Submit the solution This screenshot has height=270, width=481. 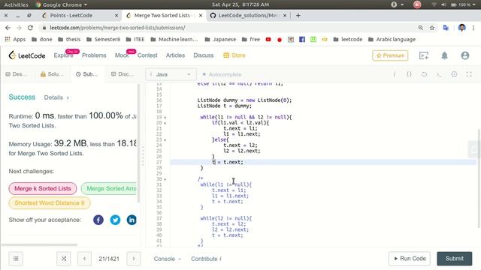point(454,259)
